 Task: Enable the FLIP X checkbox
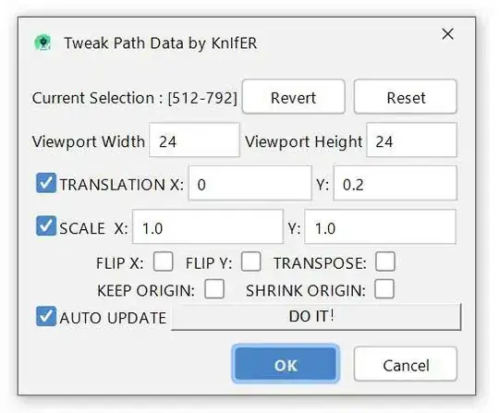pyautogui.click(x=164, y=261)
